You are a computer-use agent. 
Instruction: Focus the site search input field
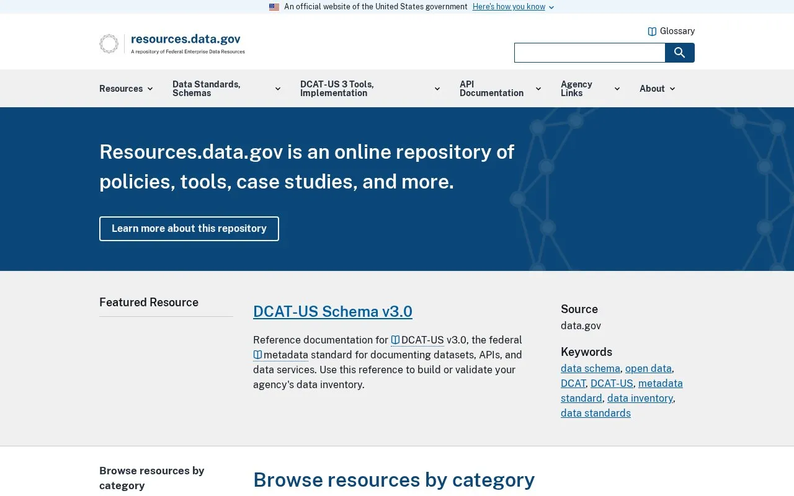point(590,53)
